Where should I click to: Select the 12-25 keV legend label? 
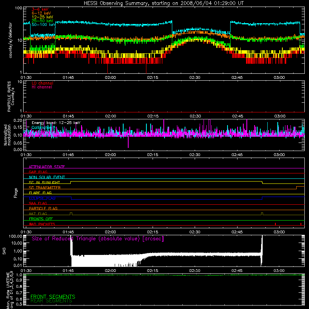click(42, 17)
